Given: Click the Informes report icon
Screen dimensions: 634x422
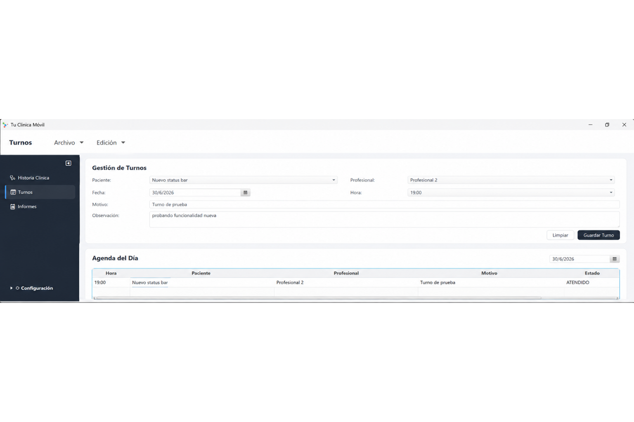Looking at the screenshot, I should coord(13,206).
